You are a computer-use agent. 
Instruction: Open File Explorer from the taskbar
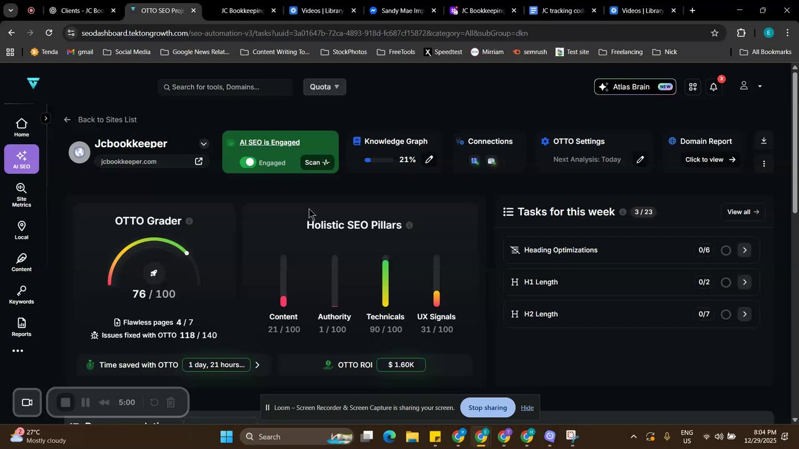[413, 437]
